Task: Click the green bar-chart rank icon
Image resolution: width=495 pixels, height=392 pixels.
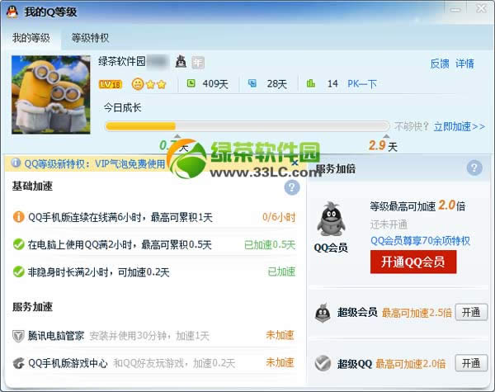Action: (311, 83)
